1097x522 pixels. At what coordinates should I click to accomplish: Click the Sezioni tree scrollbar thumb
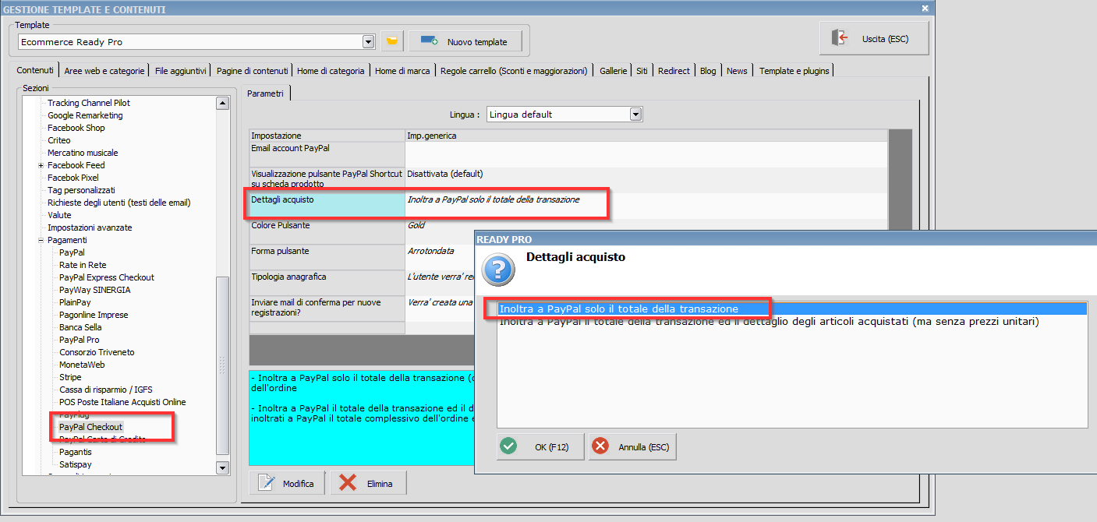(222, 365)
